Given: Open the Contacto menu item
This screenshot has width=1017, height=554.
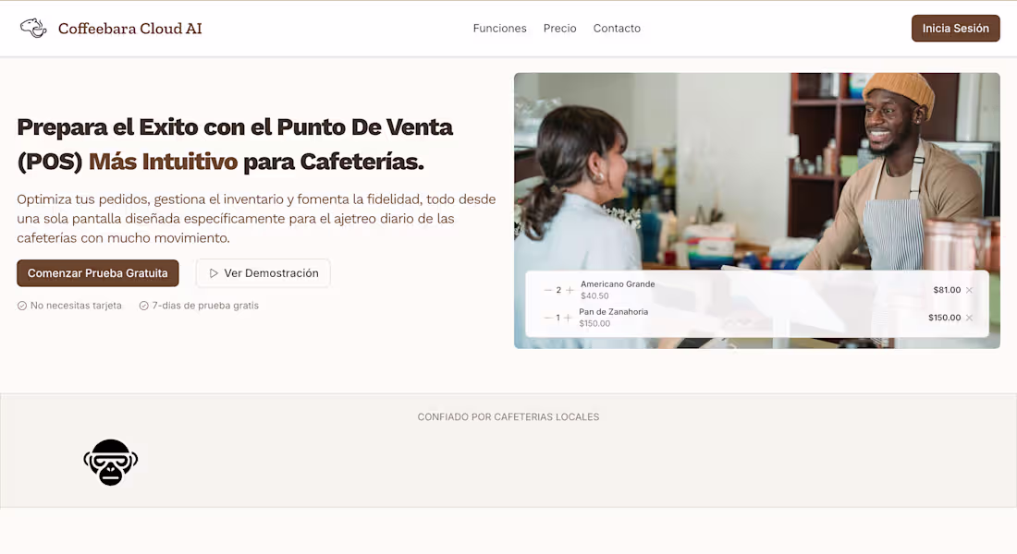Looking at the screenshot, I should click(x=617, y=28).
